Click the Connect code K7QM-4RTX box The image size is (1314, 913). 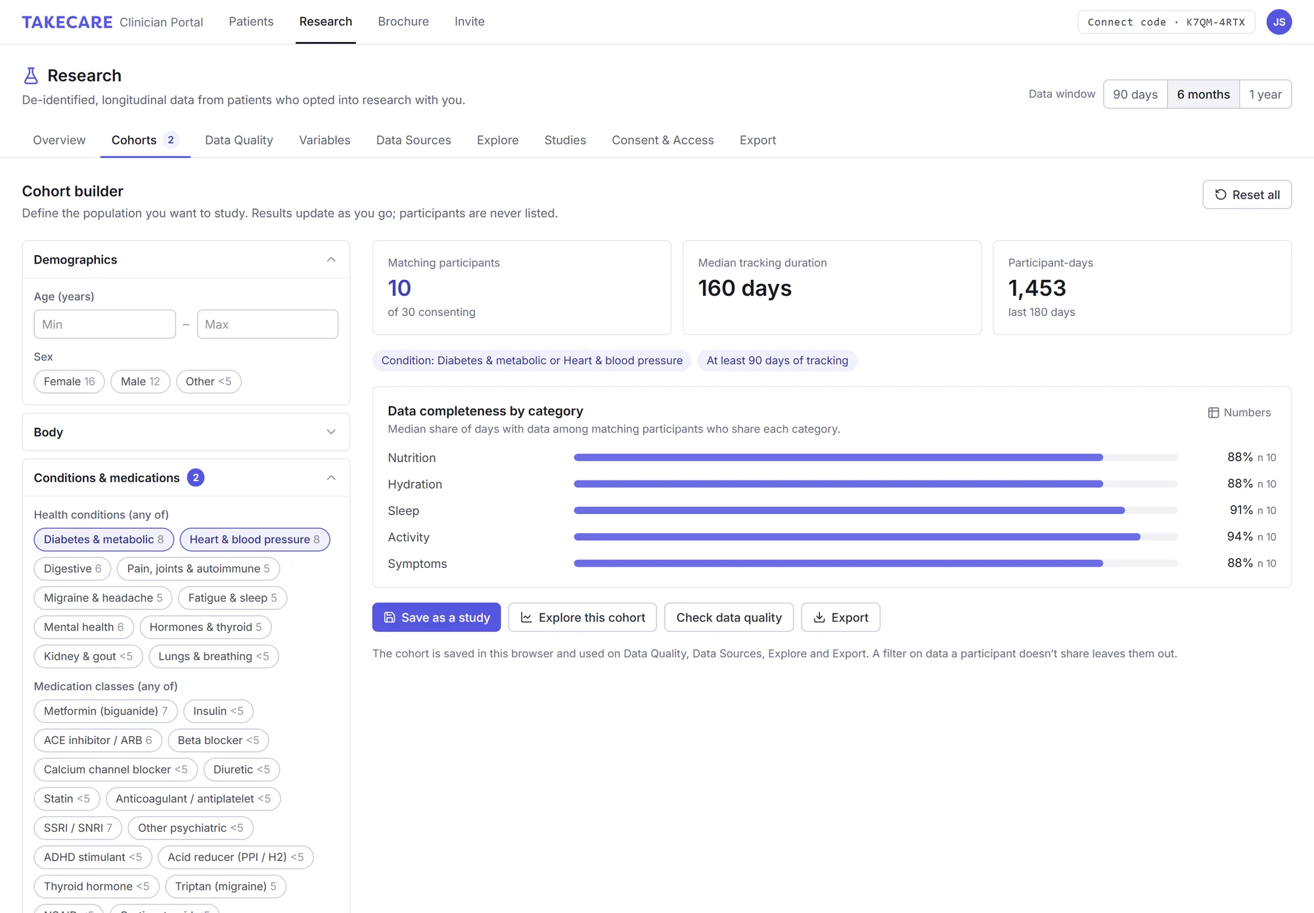1166,22
